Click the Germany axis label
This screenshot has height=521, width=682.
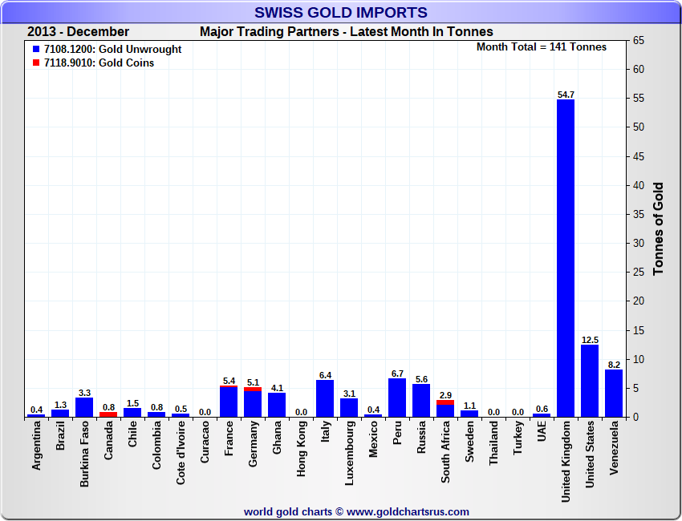(253, 449)
